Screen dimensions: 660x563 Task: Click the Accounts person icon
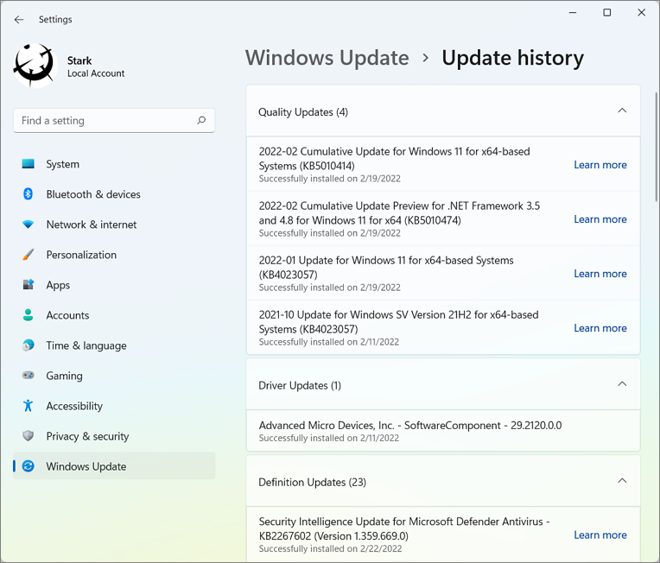point(29,315)
